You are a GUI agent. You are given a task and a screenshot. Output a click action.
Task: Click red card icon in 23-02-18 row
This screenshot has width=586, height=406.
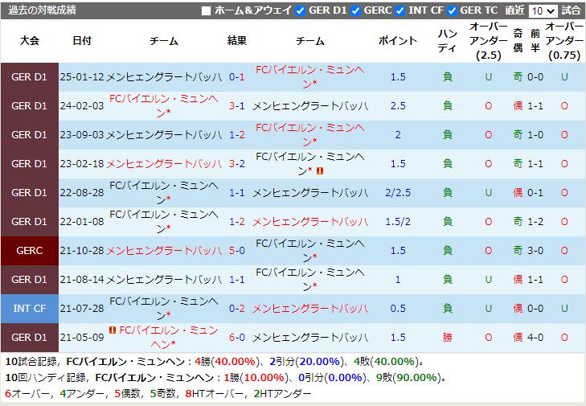click(320, 171)
